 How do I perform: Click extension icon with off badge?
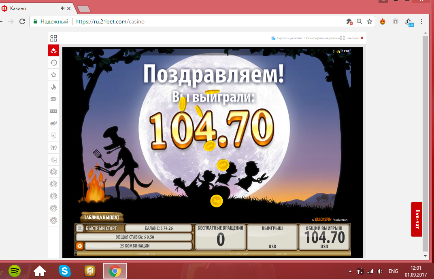pos(409,22)
